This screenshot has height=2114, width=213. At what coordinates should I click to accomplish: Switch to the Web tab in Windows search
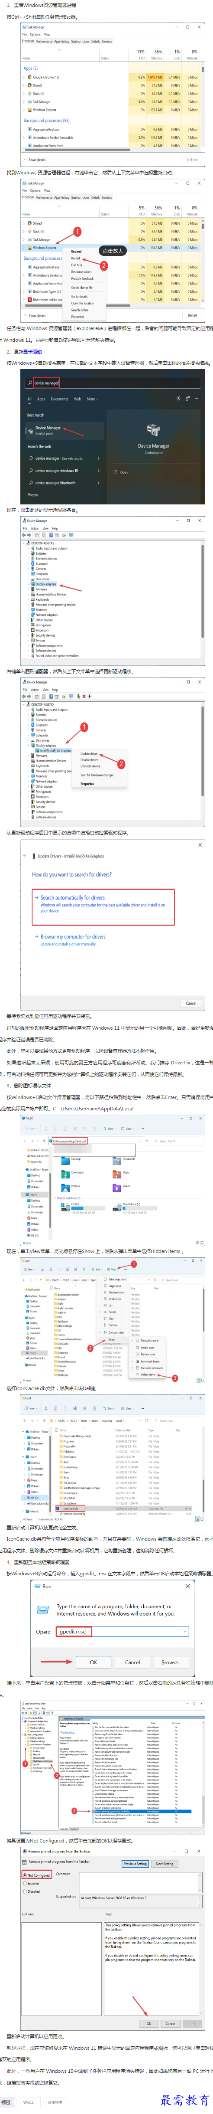pos(78,399)
